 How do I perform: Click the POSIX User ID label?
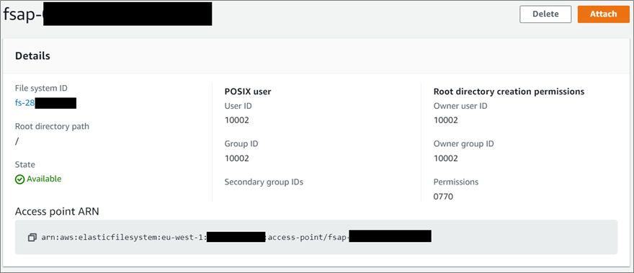238,106
